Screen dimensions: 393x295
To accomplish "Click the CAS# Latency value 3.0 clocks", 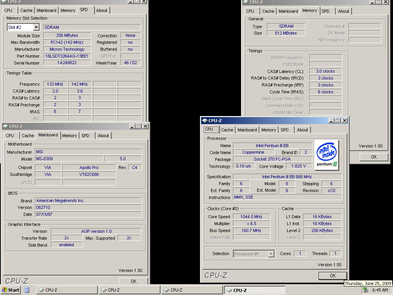I will pyautogui.click(x=325, y=71).
